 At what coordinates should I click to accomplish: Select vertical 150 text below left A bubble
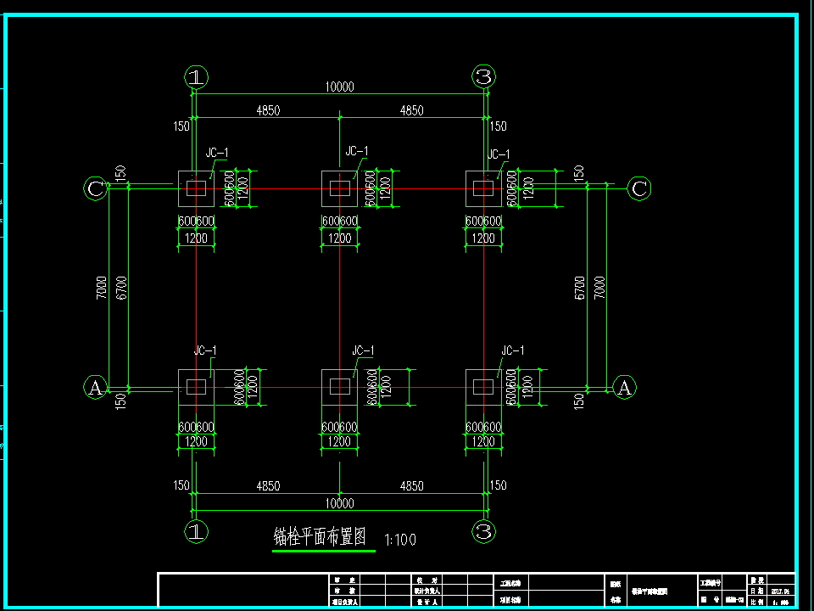point(120,401)
